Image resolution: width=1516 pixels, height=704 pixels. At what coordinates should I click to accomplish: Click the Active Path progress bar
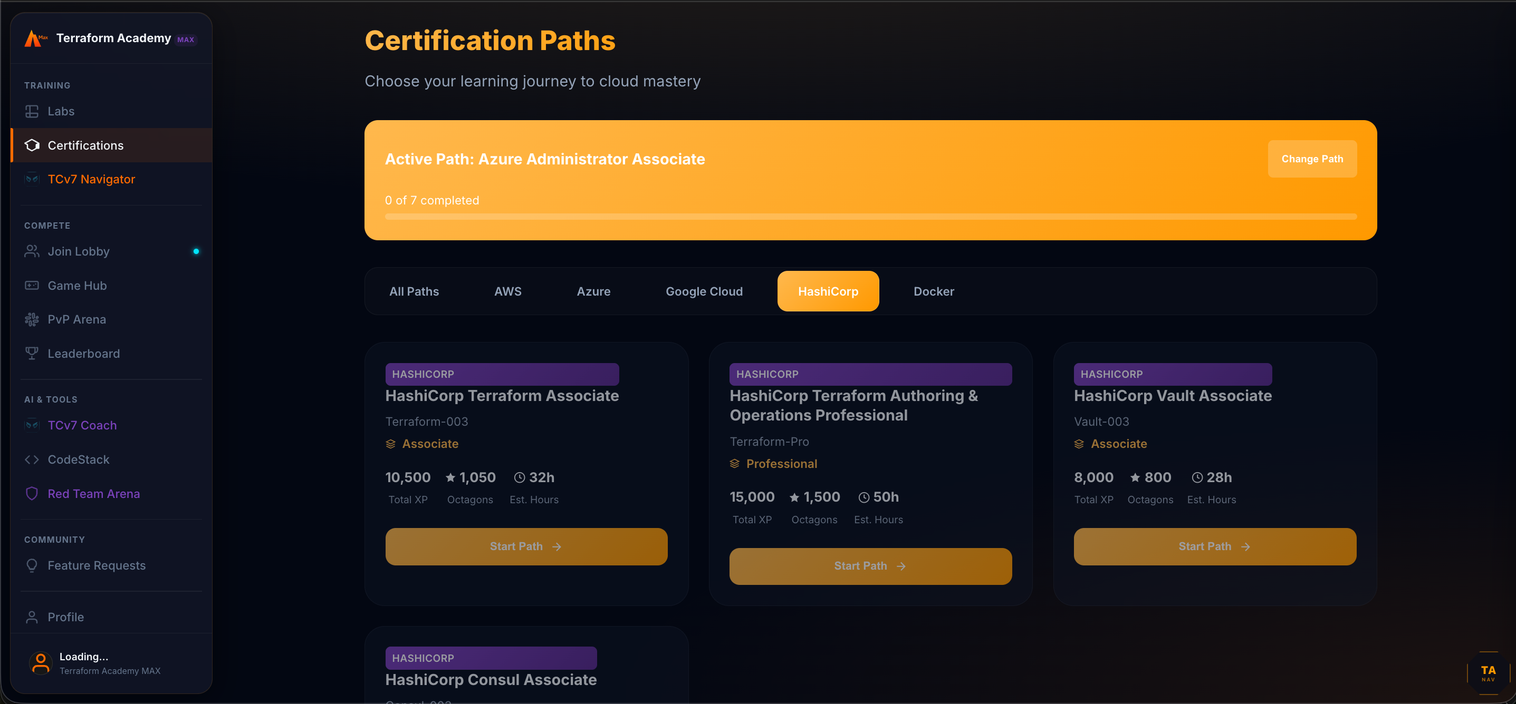pyautogui.click(x=870, y=217)
